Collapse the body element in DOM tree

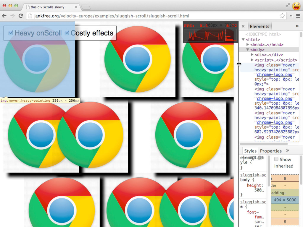click(x=248, y=50)
